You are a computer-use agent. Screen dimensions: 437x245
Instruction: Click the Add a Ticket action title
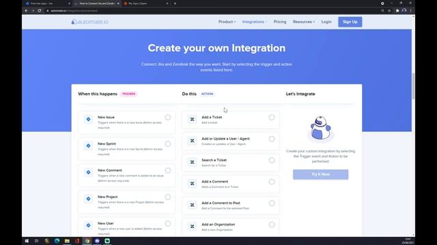click(212, 117)
